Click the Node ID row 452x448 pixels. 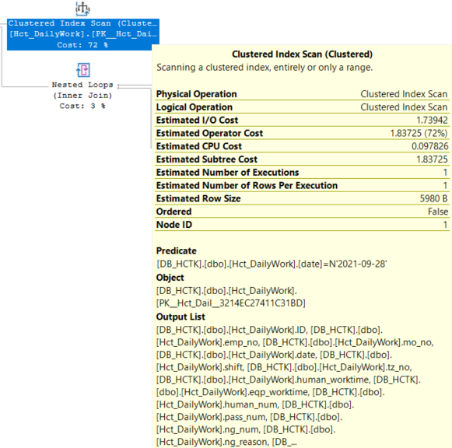point(302,225)
